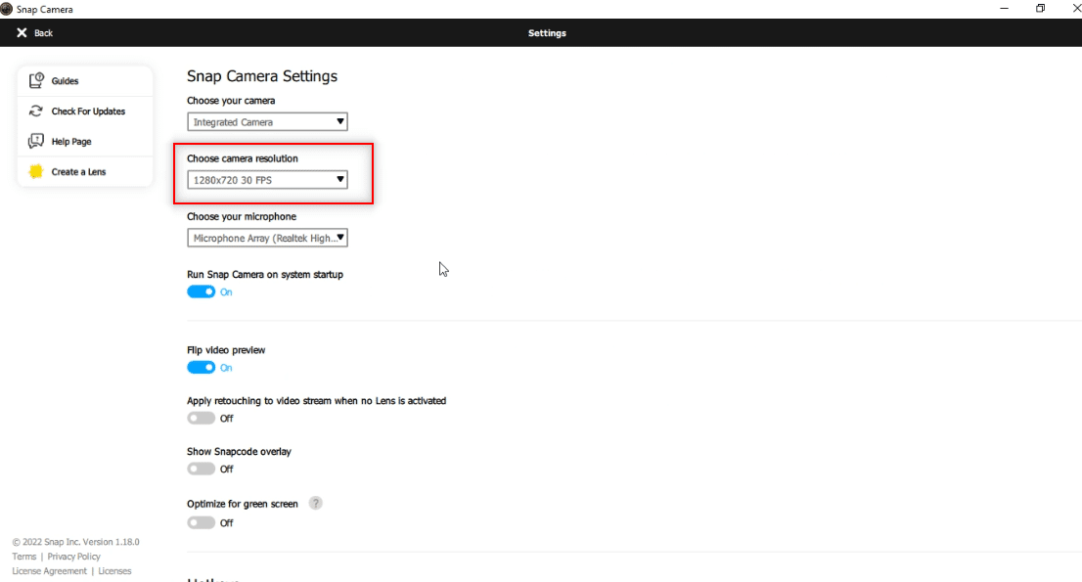Close the Snap Camera window

[1075, 8]
